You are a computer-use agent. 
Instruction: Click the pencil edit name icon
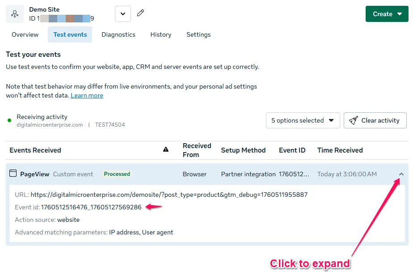click(140, 13)
